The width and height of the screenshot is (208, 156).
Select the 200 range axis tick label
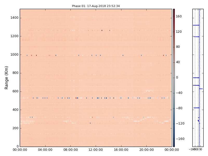pyautogui.click(x=15, y=128)
